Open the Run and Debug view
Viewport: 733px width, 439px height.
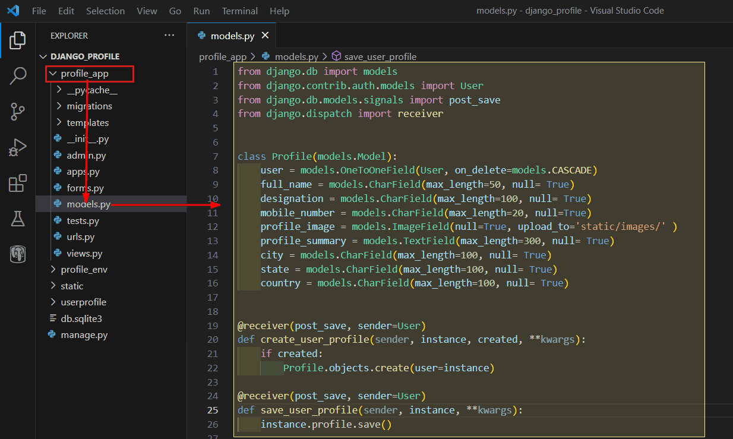coord(18,147)
